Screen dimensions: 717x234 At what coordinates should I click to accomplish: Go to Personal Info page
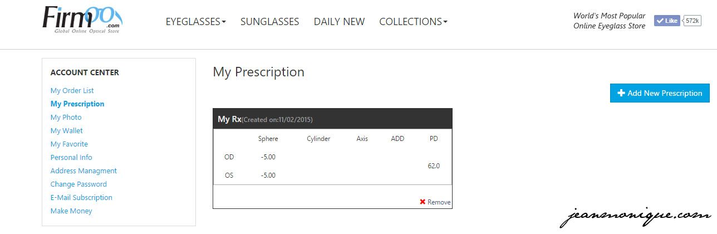pyautogui.click(x=71, y=157)
